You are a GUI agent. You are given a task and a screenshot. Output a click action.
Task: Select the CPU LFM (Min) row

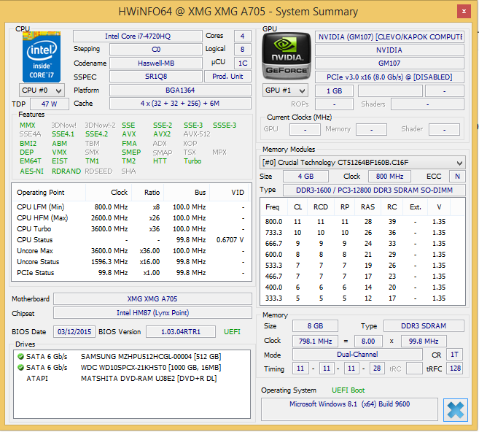[x=131, y=207]
